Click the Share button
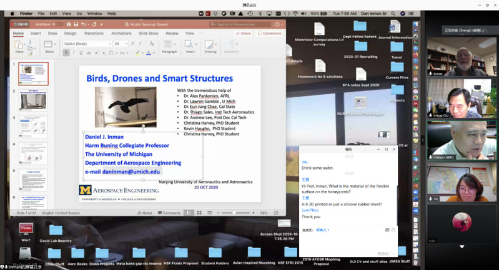This screenshot has width=499, height=270. click(244, 34)
